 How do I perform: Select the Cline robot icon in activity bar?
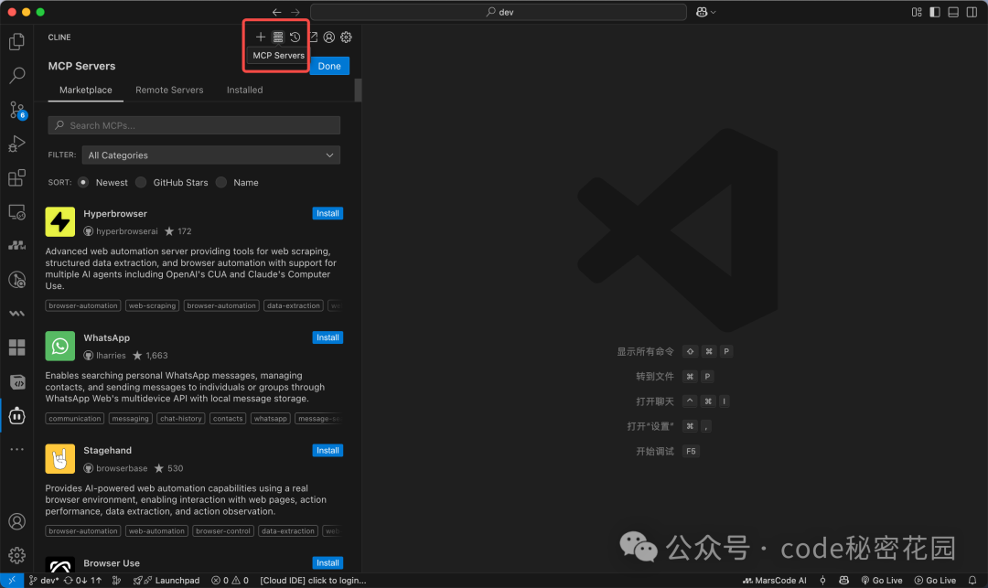16,416
